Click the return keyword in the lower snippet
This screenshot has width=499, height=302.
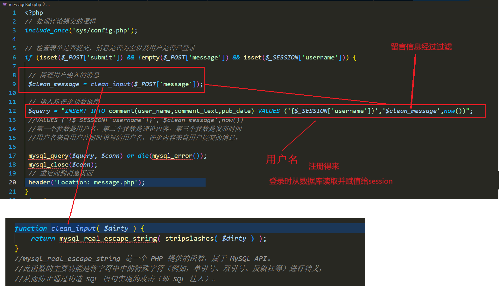point(43,238)
